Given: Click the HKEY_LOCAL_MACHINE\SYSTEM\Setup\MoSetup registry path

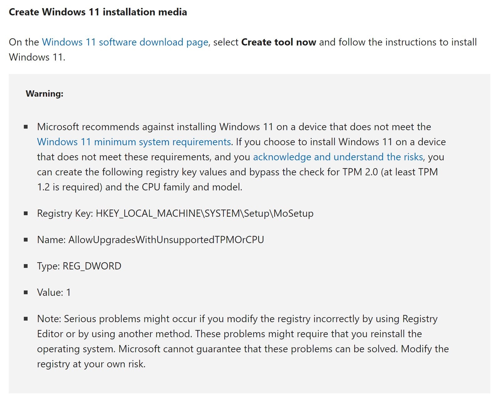Looking at the screenshot, I should (204, 213).
